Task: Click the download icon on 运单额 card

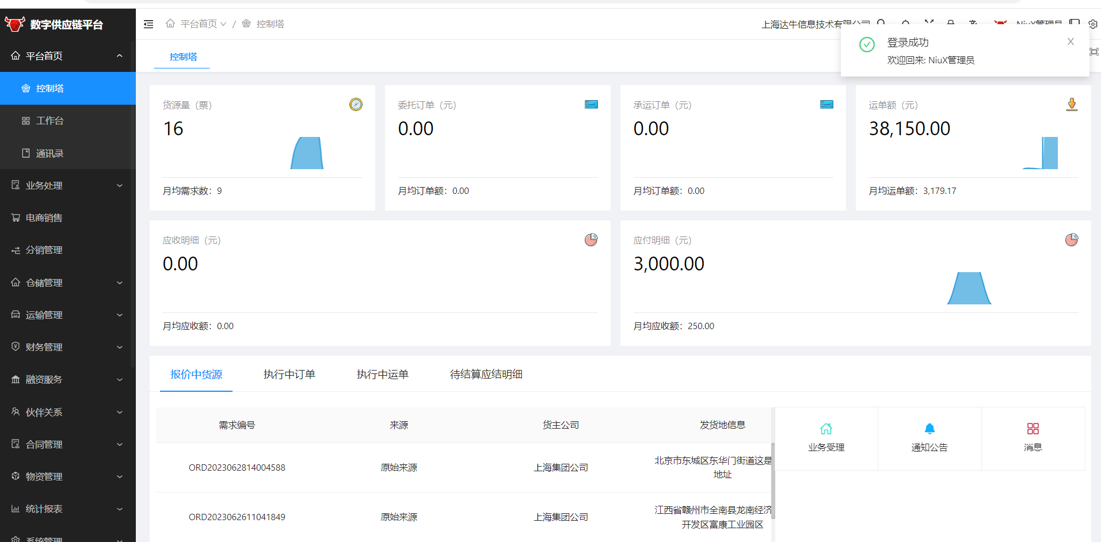Action: tap(1072, 104)
